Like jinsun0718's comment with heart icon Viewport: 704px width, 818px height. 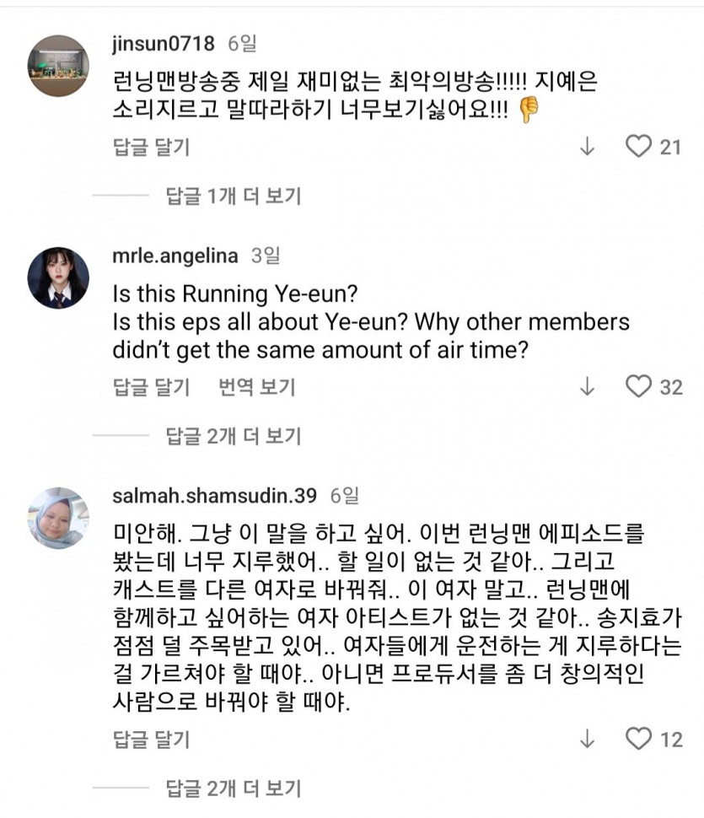(638, 147)
